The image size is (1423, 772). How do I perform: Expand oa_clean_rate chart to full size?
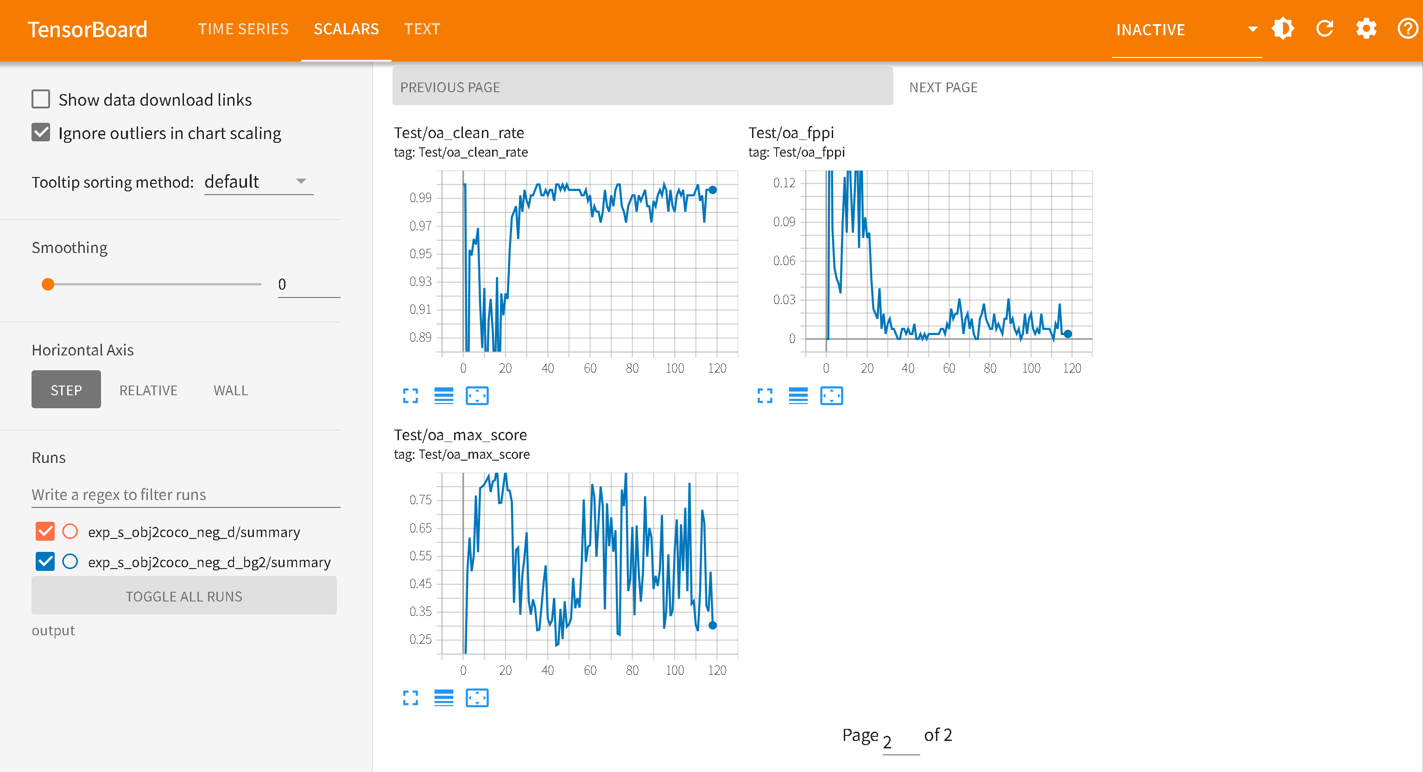tap(410, 396)
